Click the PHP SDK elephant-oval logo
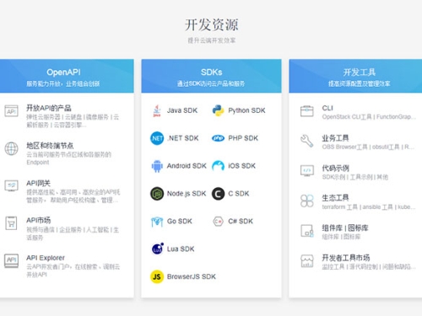This screenshot has height=316, width=422. [218, 138]
